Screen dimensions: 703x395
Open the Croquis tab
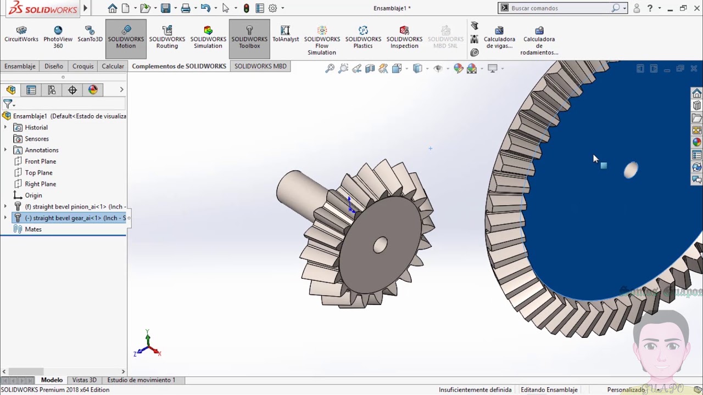83,66
